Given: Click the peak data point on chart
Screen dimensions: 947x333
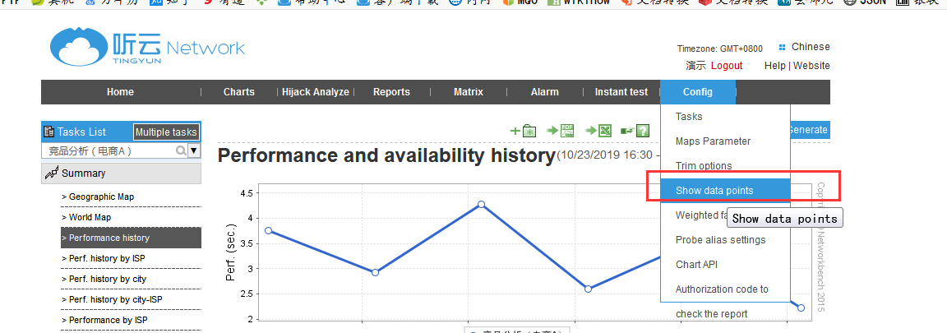Looking at the screenshot, I should [x=481, y=204].
